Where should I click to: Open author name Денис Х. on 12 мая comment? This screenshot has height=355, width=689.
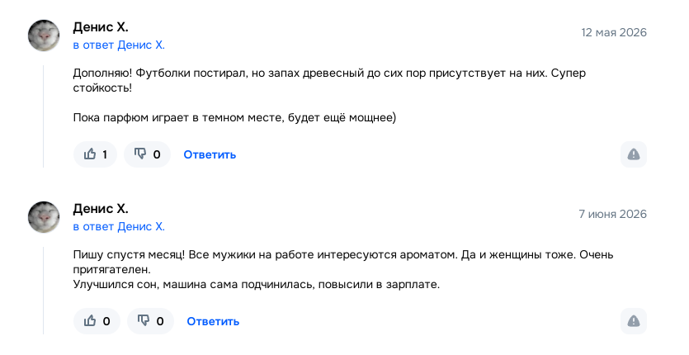coord(101,27)
